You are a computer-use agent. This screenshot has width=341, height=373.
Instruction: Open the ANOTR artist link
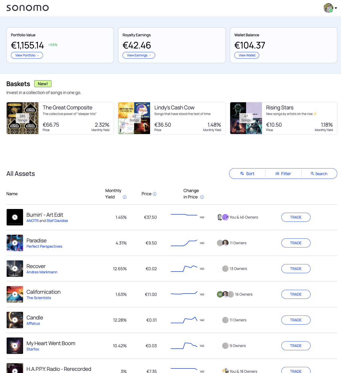coord(32,221)
